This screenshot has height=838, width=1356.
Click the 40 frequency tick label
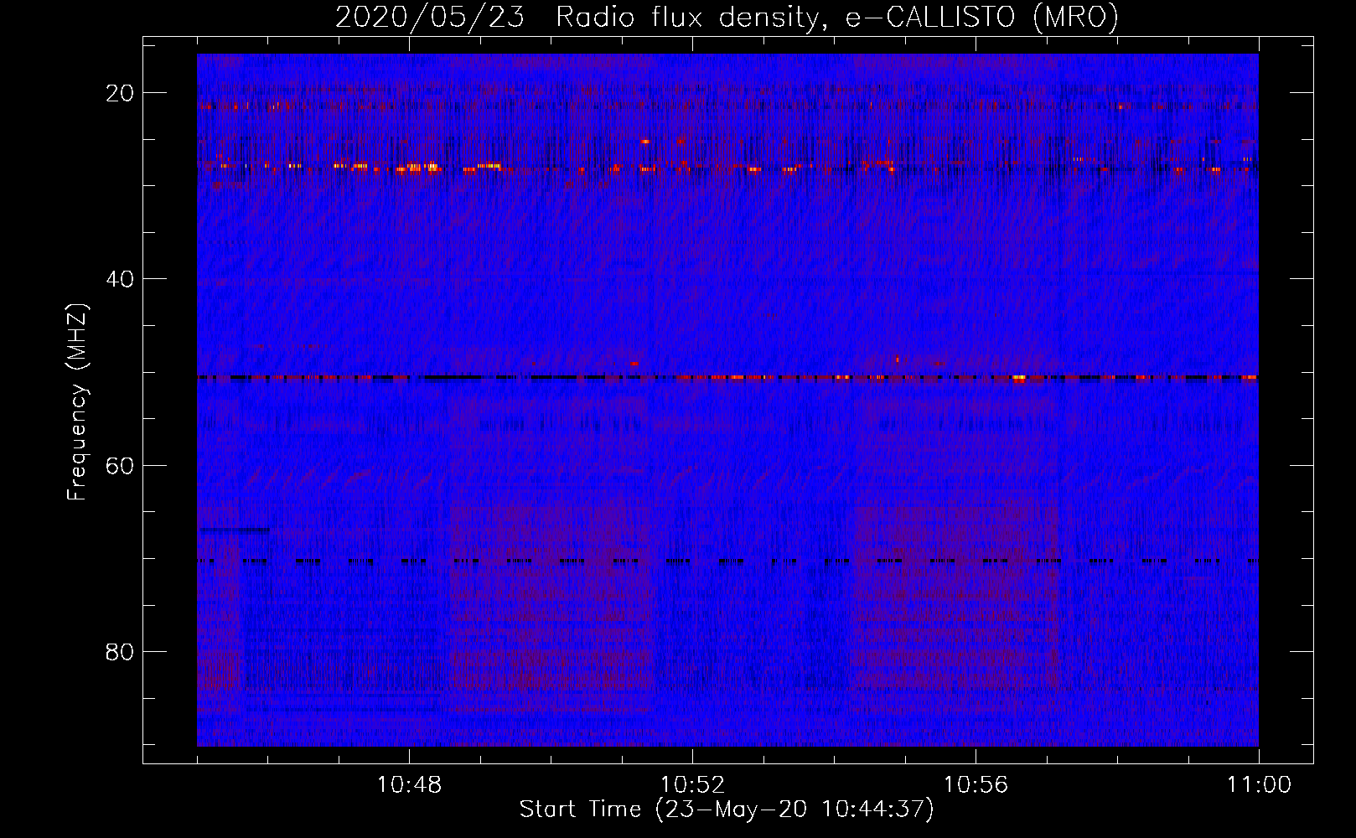121,279
